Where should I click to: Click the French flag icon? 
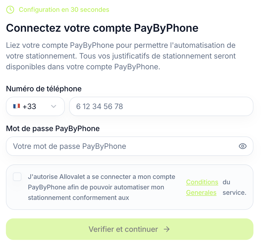17,106
